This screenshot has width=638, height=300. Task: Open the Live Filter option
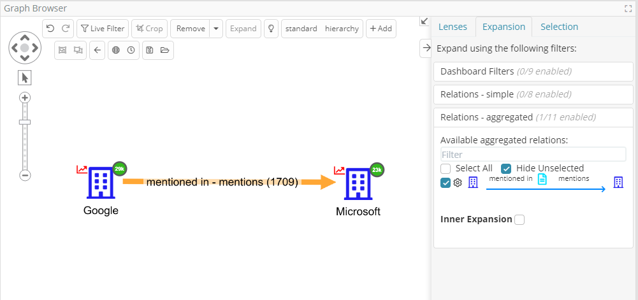(103, 29)
